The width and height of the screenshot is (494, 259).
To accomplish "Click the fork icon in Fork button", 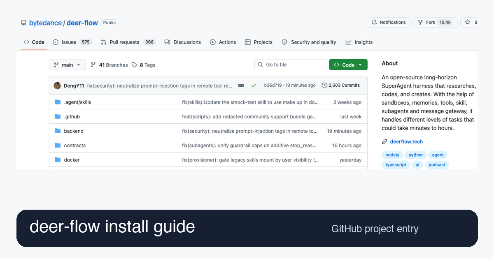I will click(421, 23).
